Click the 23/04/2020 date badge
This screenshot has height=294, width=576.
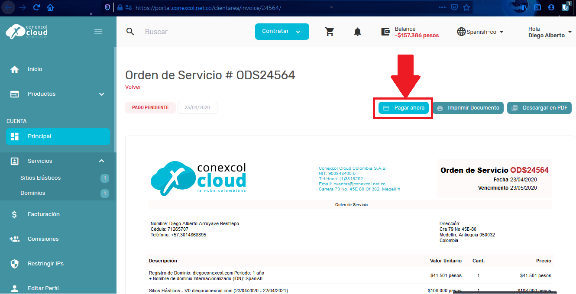tap(197, 108)
